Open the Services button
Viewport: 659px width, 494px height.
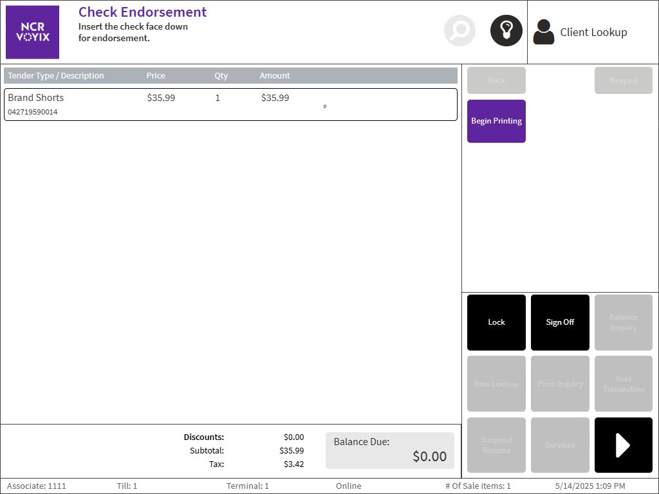point(560,445)
